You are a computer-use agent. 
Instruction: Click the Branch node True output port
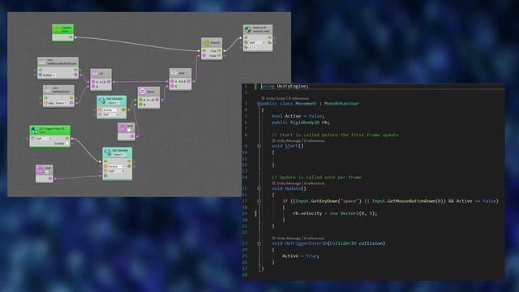(219, 50)
